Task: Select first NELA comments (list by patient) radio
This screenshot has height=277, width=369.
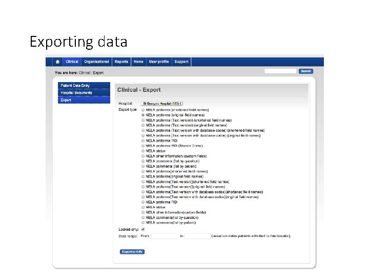Action: [143, 166]
